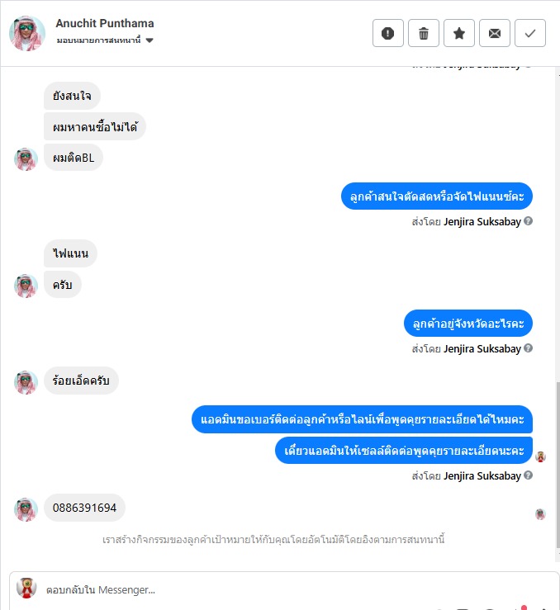Click the blue message asking customer's province
Screen dimensions: 560x610
click(468, 324)
